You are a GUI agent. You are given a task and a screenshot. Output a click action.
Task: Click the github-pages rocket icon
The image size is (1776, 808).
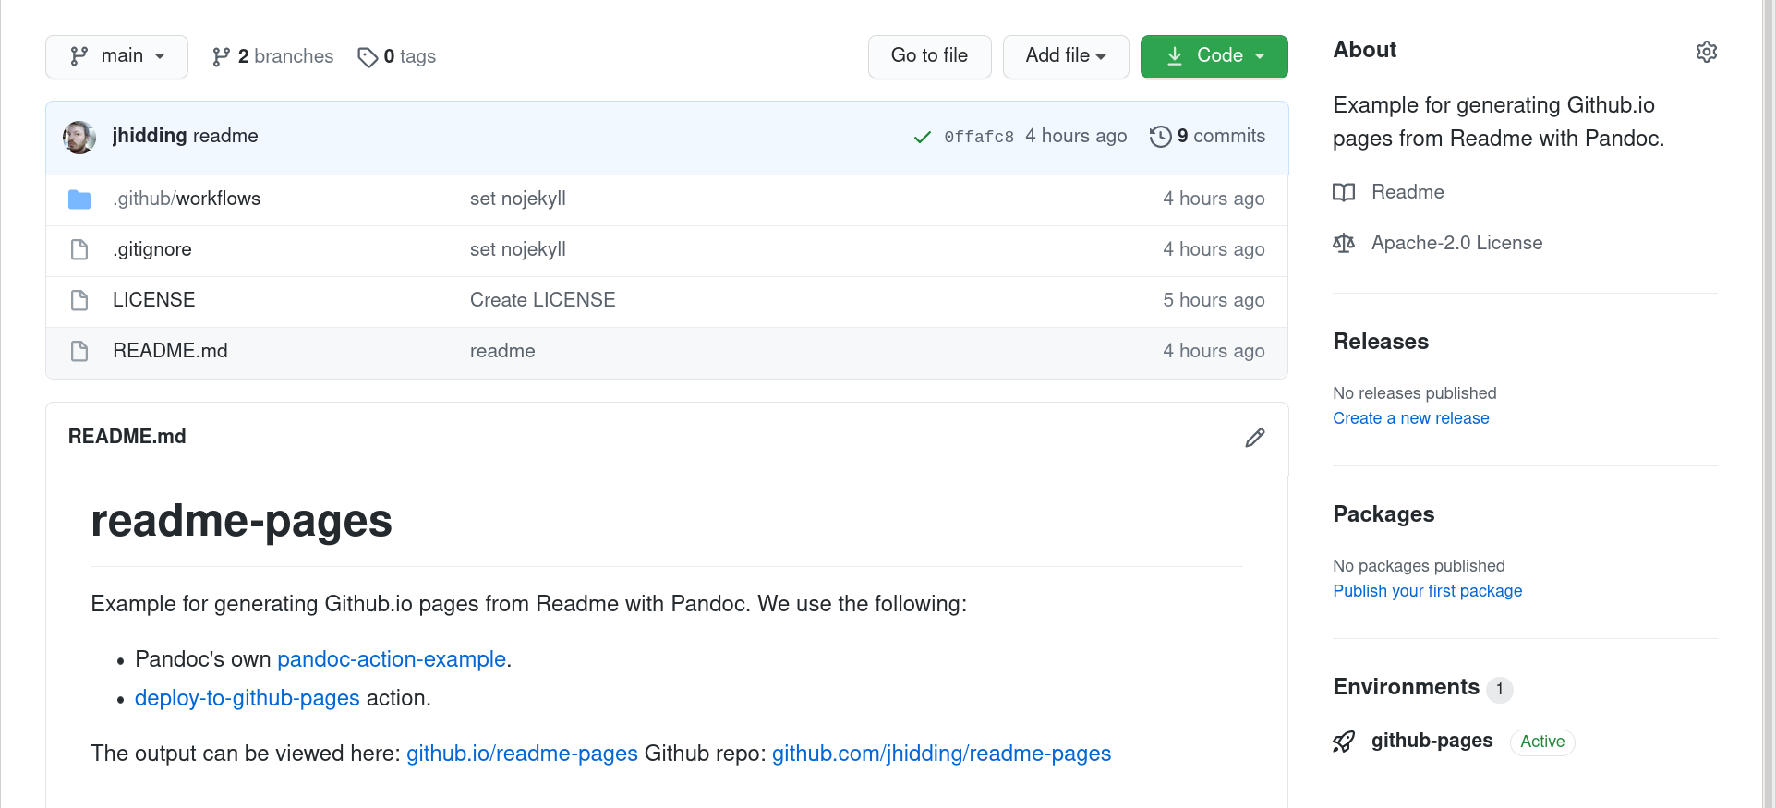(x=1344, y=742)
